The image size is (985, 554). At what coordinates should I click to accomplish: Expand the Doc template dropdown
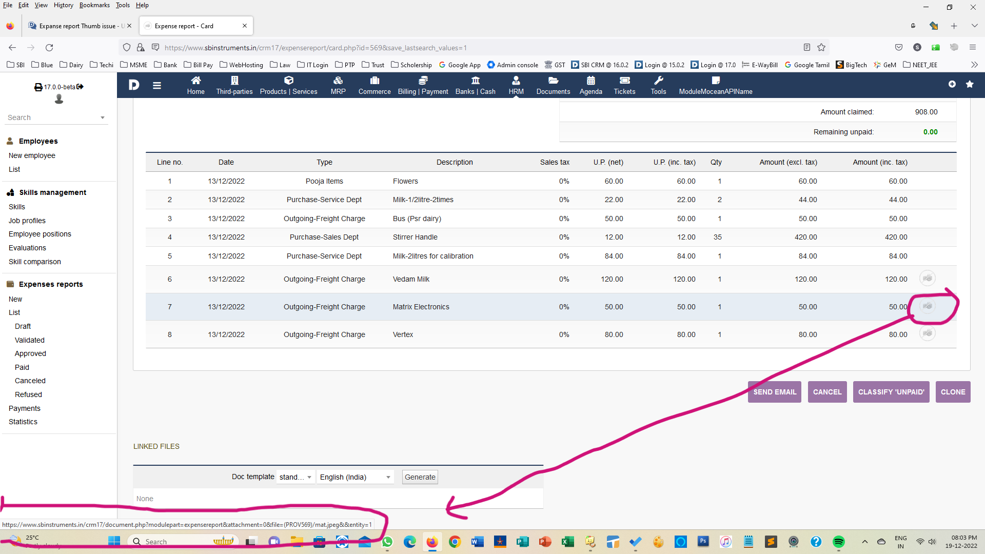pyautogui.click(x=295, y=477)
